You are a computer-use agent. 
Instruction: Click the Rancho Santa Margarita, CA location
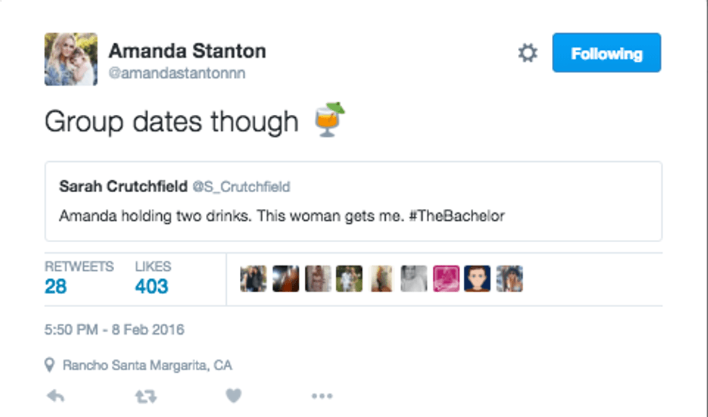click(147, 365)
